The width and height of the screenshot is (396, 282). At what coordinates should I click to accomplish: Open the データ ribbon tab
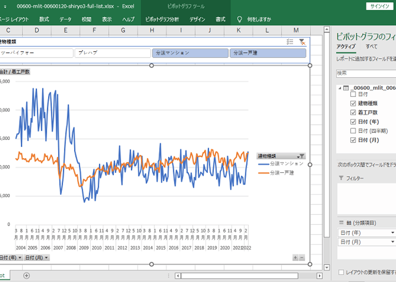(x=66, y=19)
